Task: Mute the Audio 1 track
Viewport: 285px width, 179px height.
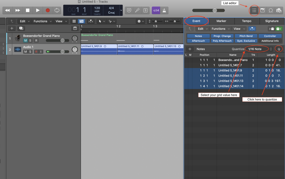Action: [x=25, y=52]
